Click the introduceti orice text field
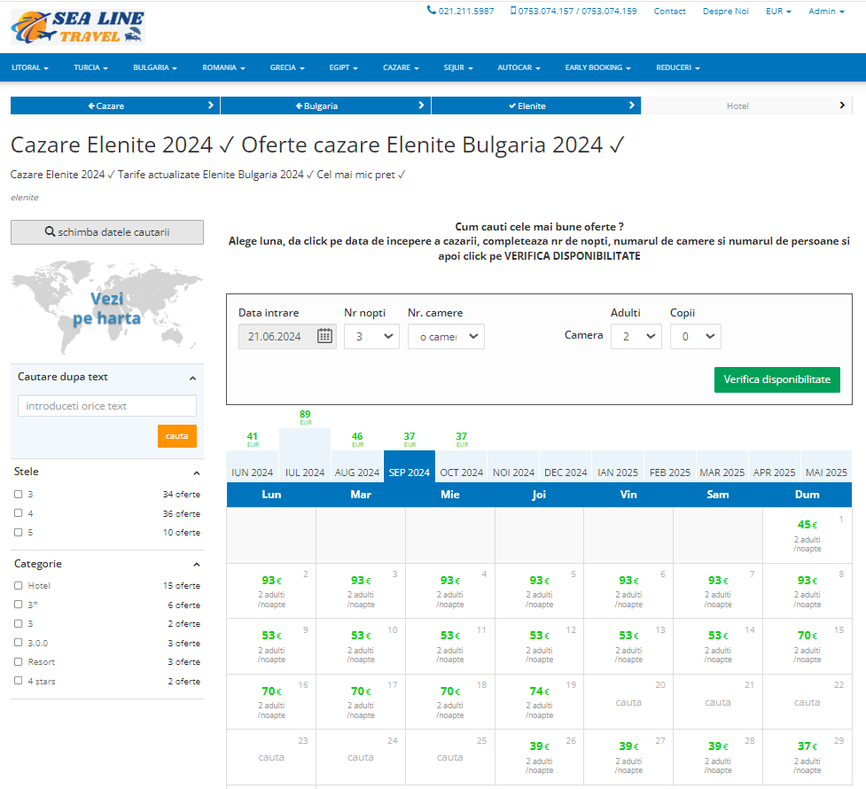 click(x=107, y=405)
